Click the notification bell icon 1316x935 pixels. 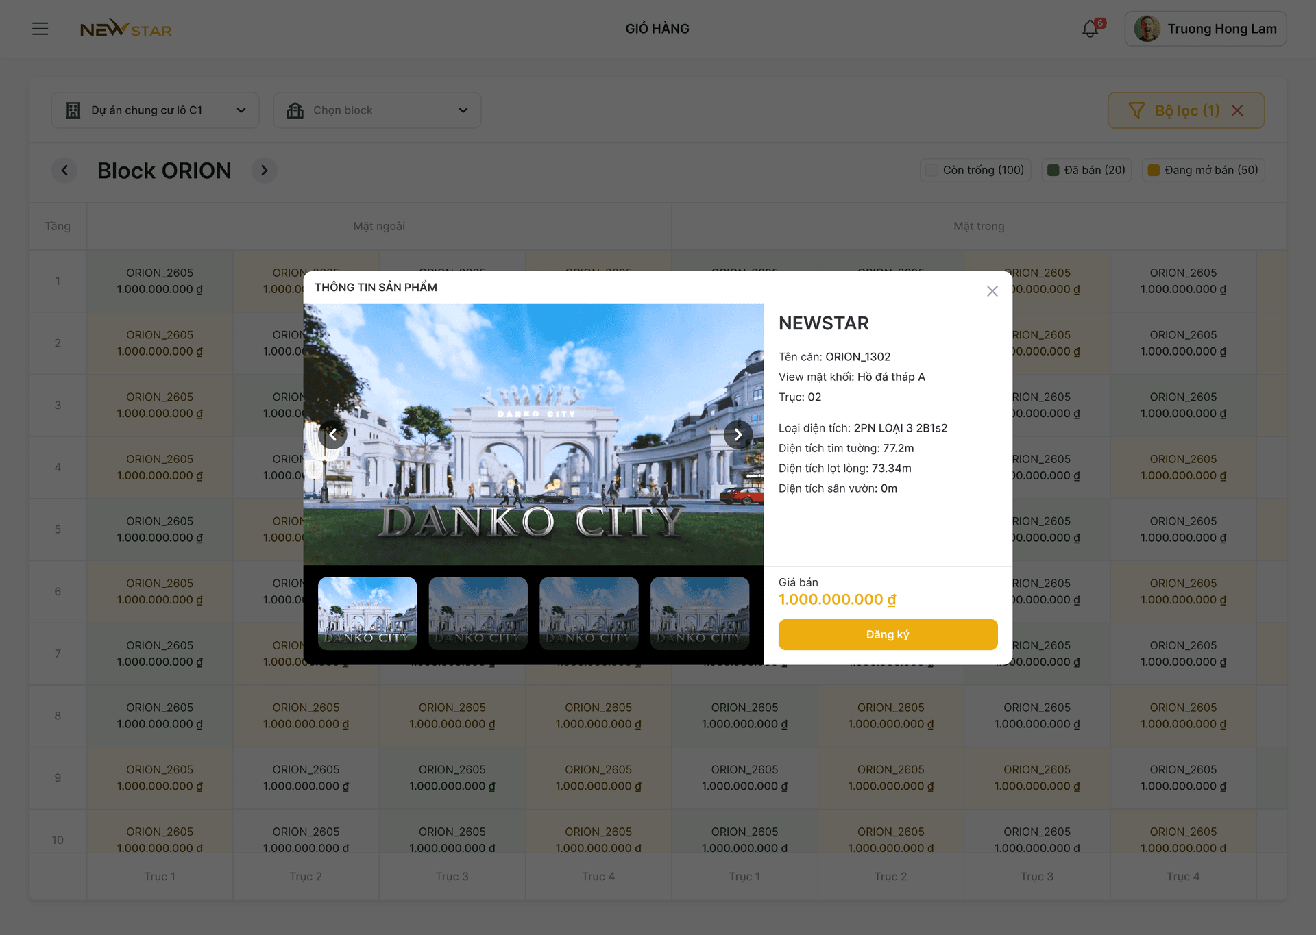tap(1090, 29)
